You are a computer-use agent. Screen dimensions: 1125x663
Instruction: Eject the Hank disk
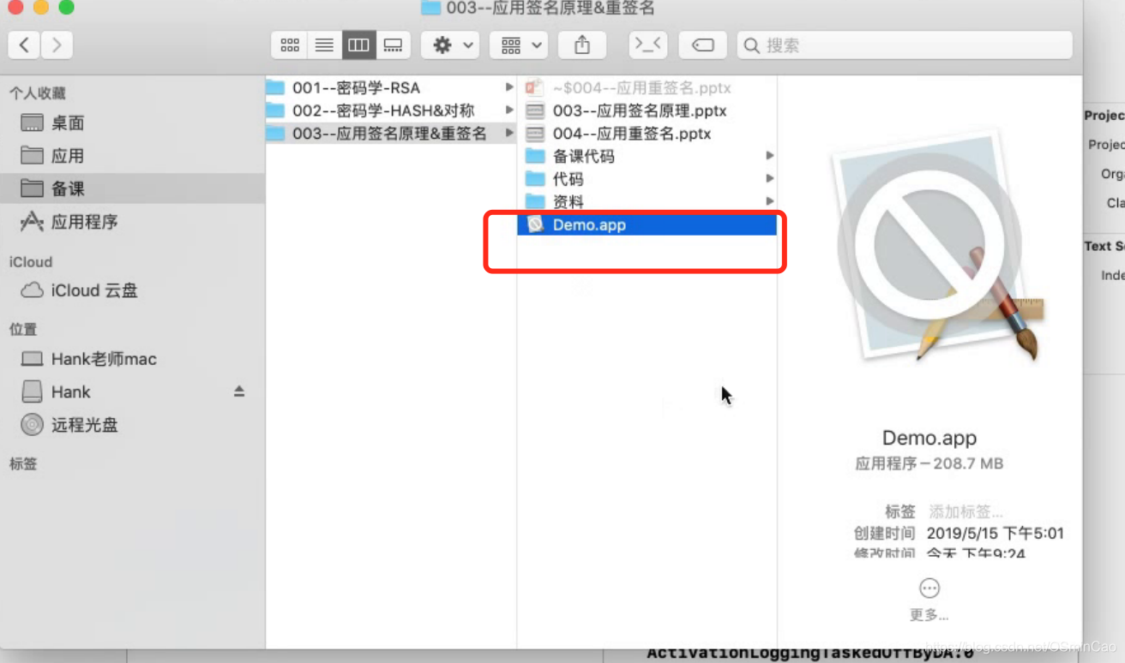(x=239, y=391)
